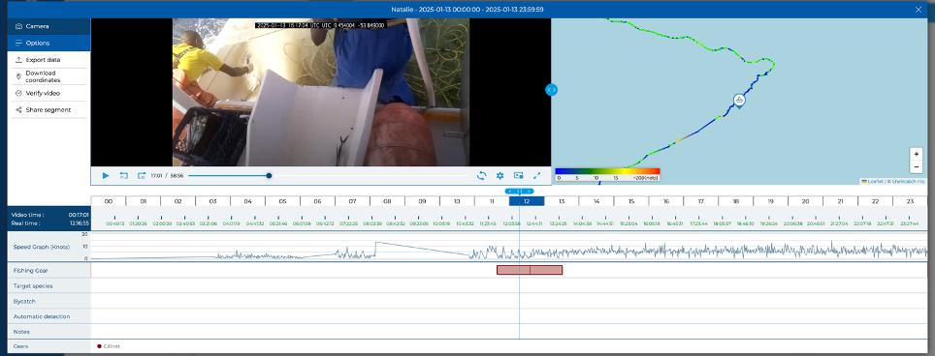
Task: Zoom in on the map
Action: pyautogui.click(x=917, y=154)
